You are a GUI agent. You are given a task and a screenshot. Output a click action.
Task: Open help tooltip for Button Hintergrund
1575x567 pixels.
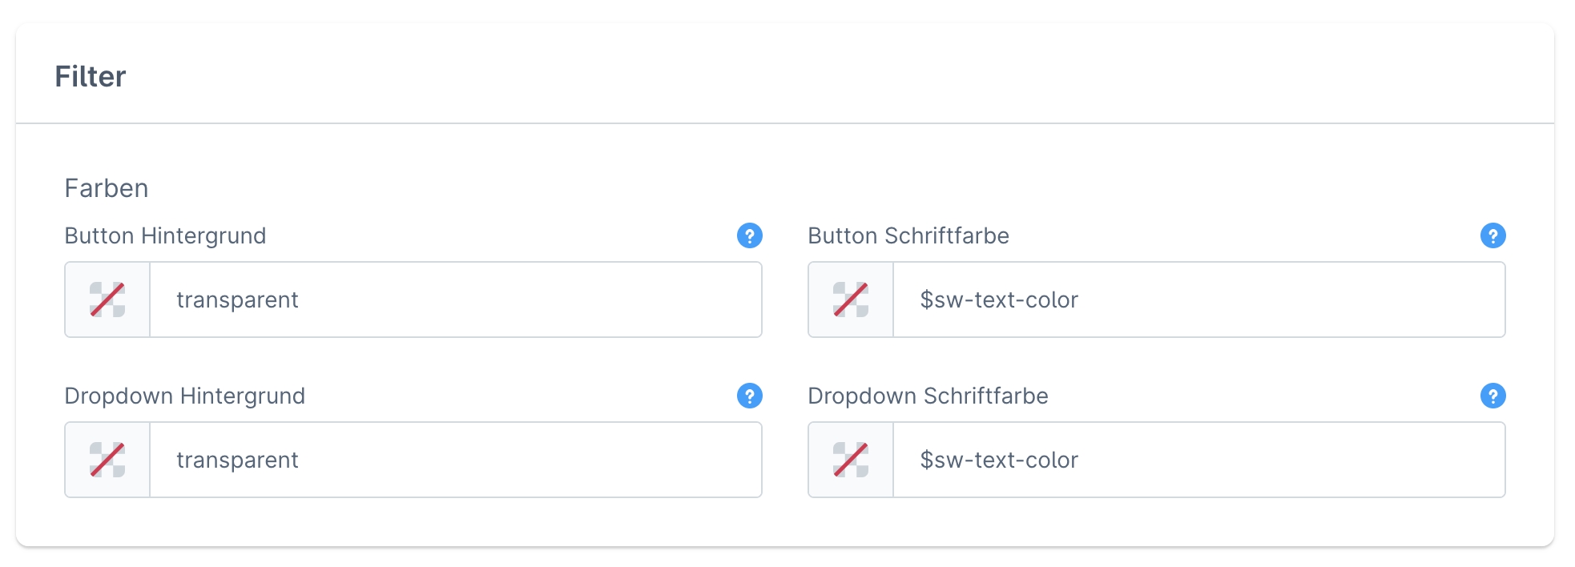tap(749, 235)
